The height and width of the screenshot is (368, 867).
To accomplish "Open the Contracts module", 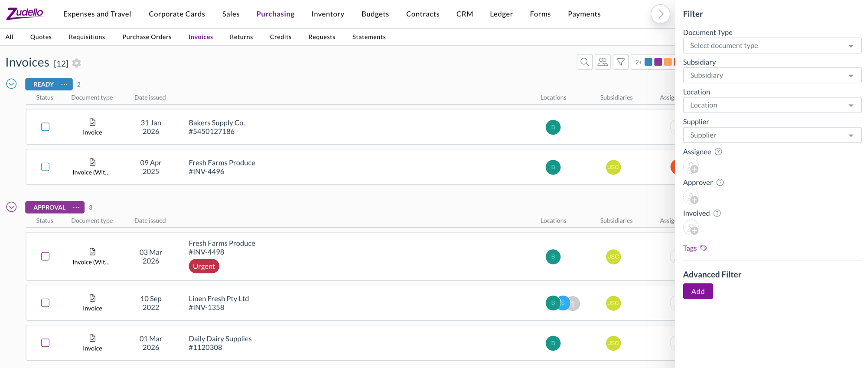I will pos(423,14).
